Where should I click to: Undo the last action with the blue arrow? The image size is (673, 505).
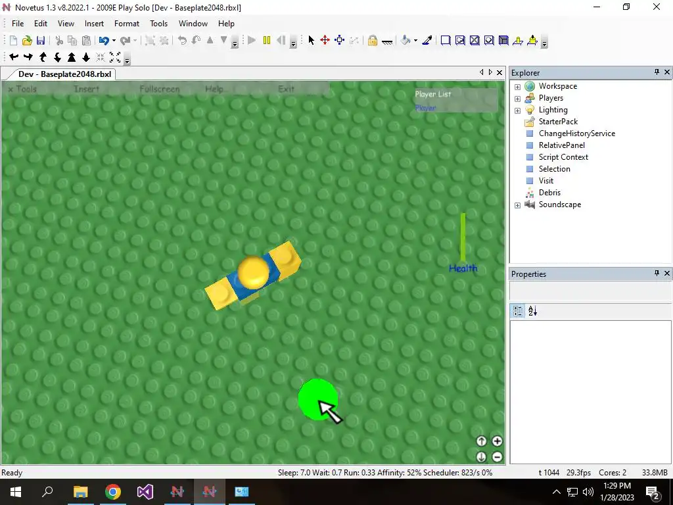click(103, 40)
